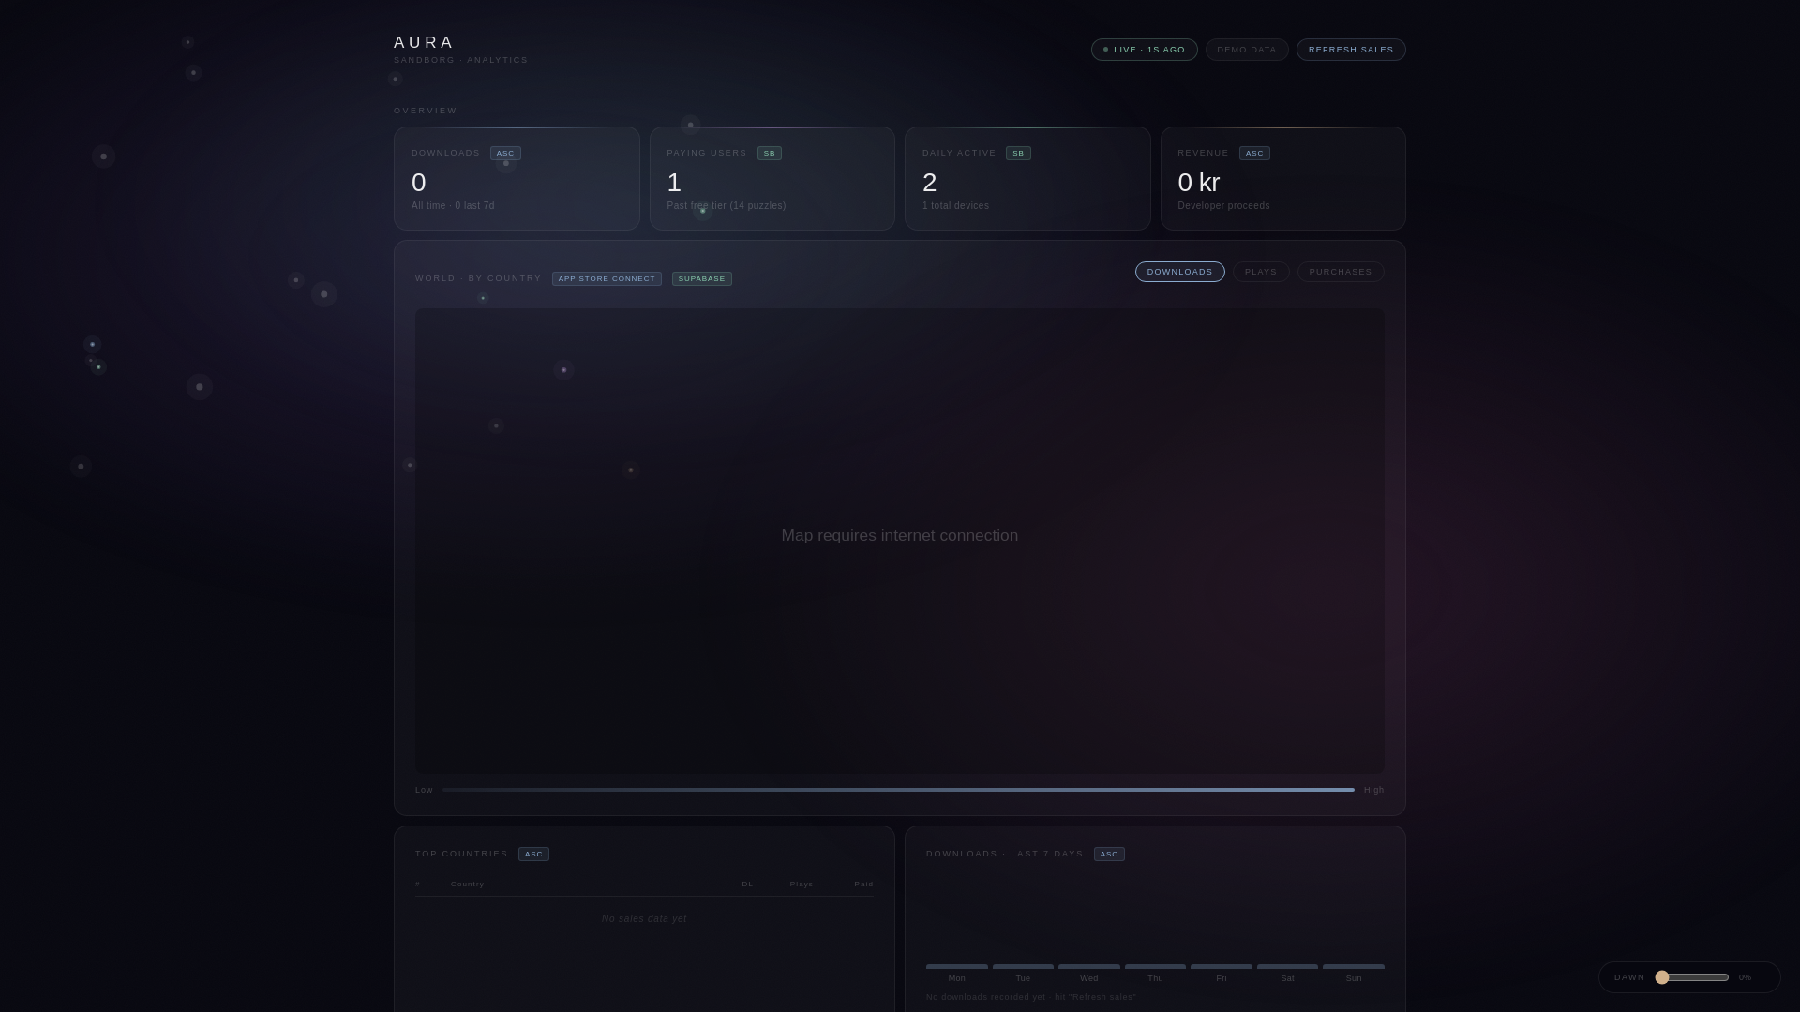Open the Daily Active overview card
Image resolution: width=1800 pixels, height=1012 pixels.
(1027, 178)
